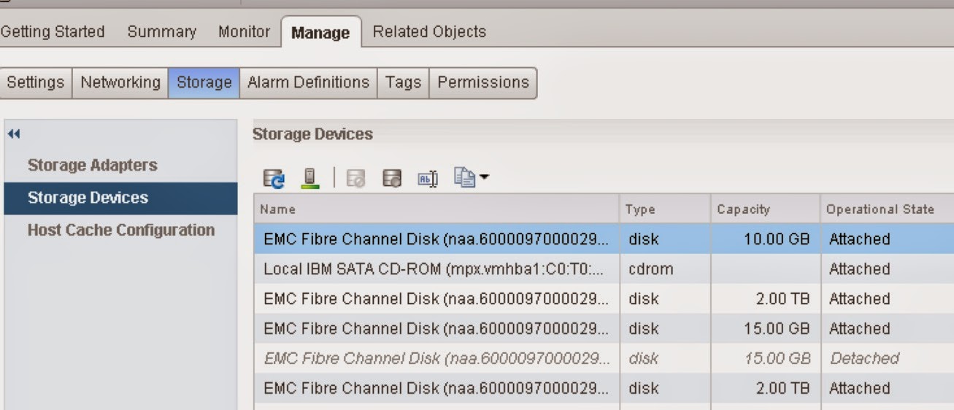Select the Detached EMC Fibre Channel Disk row
This screenshot has width=954, height=410.
click(x=604, y=358)
